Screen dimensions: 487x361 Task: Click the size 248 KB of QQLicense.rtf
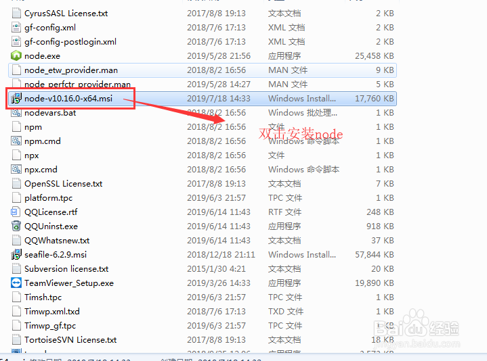(x=380, y=212)
